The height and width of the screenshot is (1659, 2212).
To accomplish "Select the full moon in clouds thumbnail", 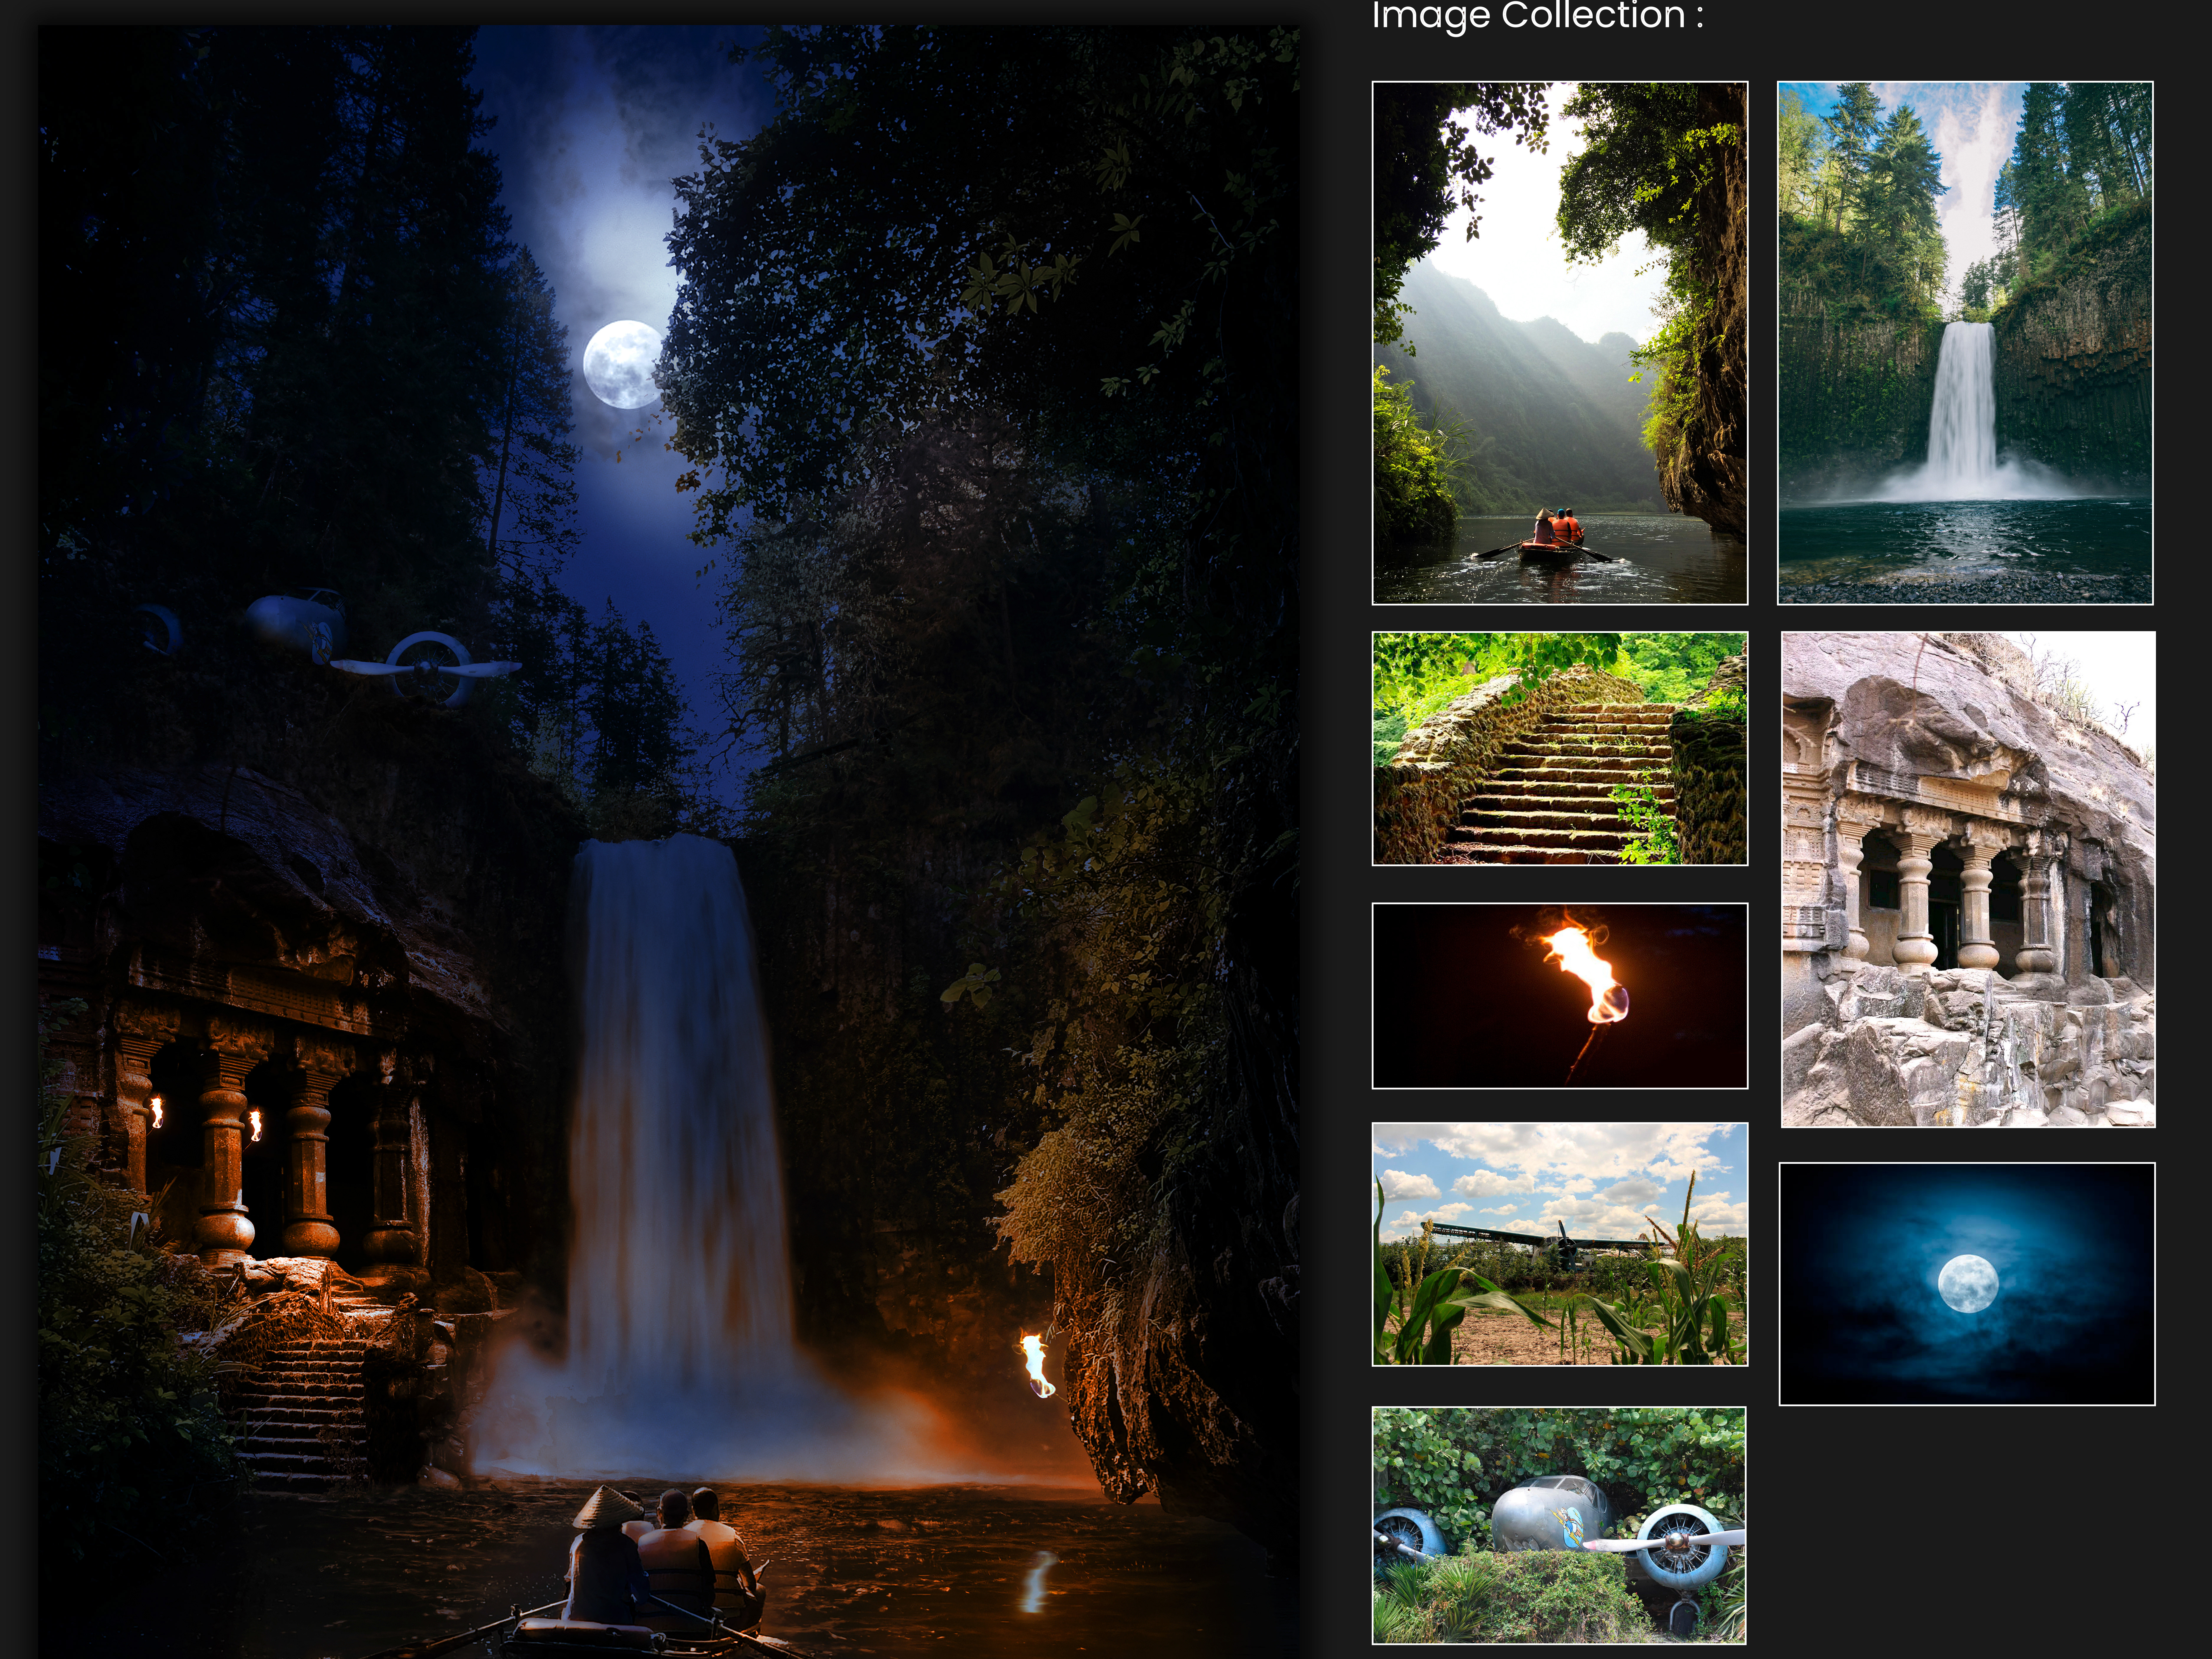I will coord(1967,1284).
